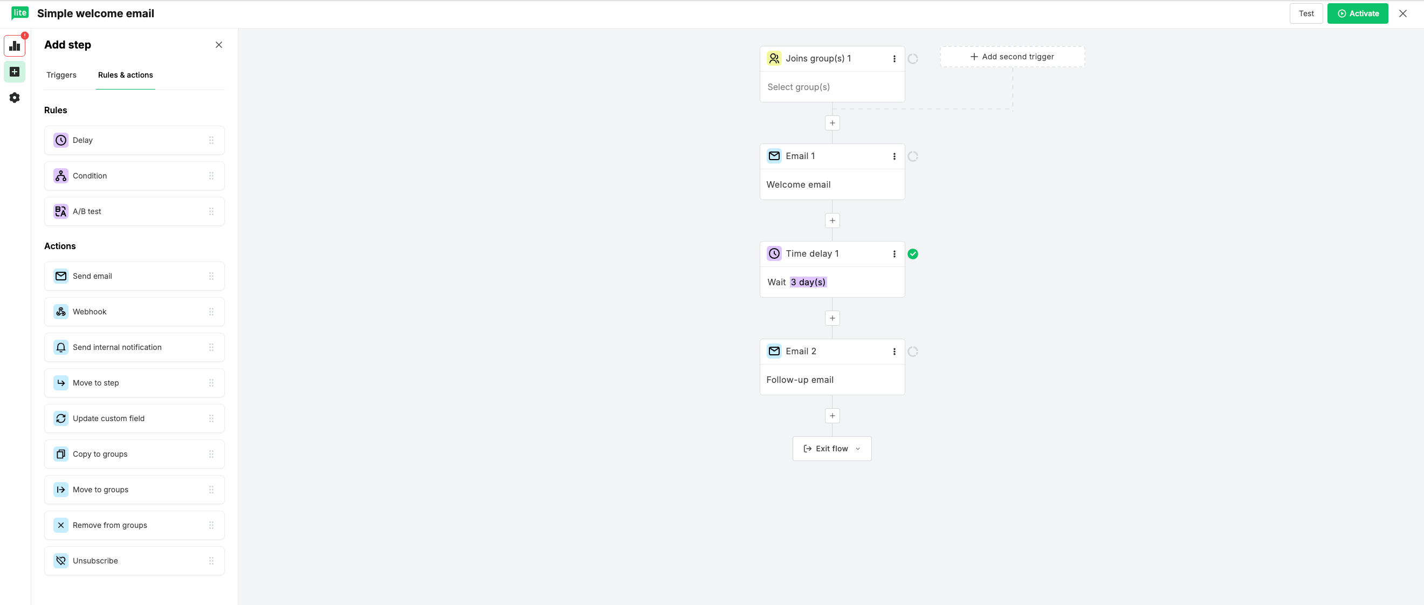Add step between Time delay and Email 2
Viewport: 1424px width, 605px height.
coord(832,319)
